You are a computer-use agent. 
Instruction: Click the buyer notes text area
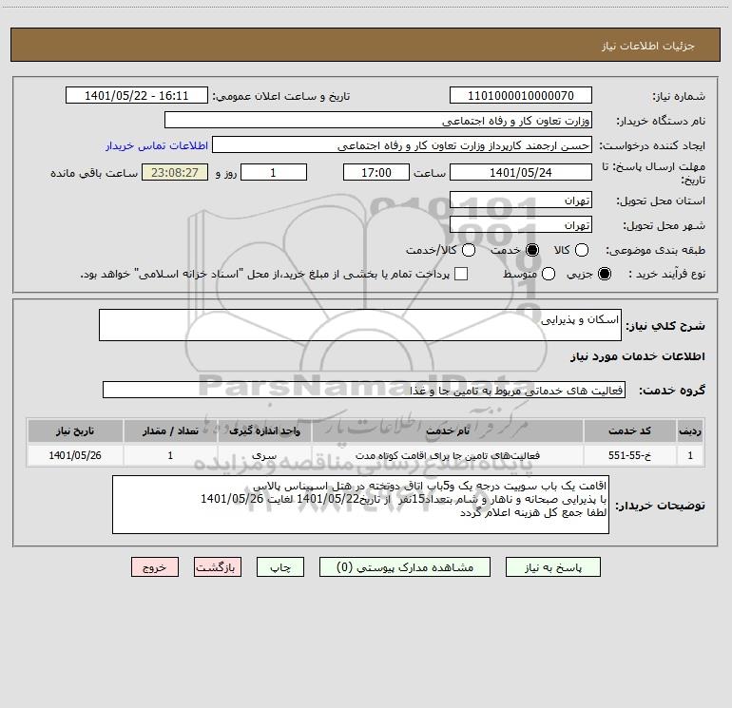(360, 505)
